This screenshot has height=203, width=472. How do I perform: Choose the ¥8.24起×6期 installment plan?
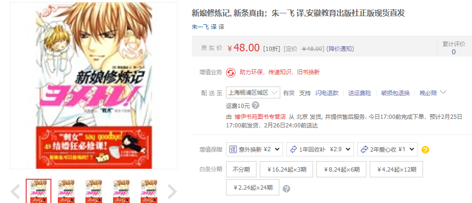[341, 169]
